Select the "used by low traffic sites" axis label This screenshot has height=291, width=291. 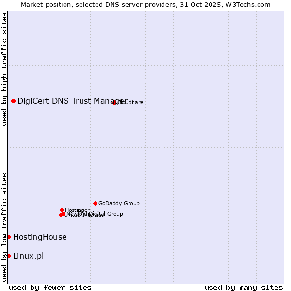[4, 226]
